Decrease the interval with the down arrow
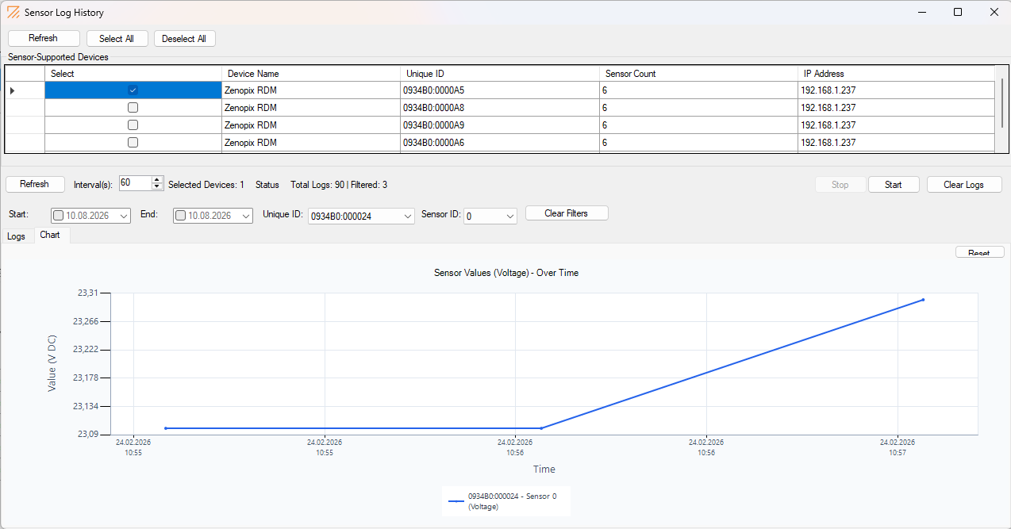This screenshot has height=529, width=1011. point(156,187)
